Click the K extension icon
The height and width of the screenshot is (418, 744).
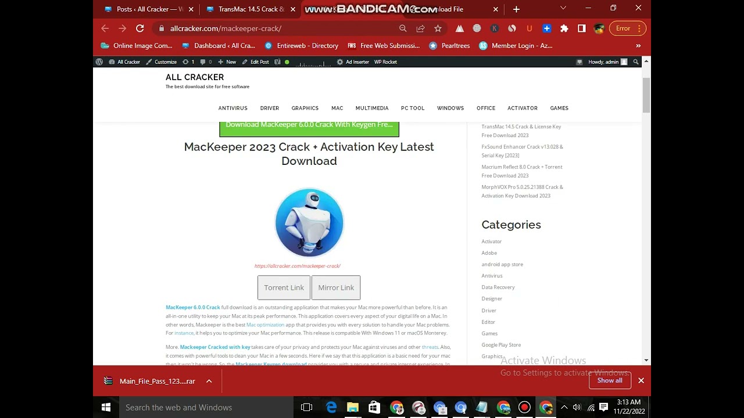coord(495,28)
